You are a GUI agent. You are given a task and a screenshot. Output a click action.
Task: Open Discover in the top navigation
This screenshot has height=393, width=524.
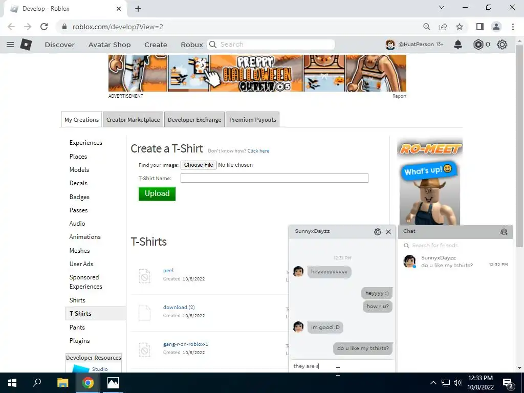[60, 45]
